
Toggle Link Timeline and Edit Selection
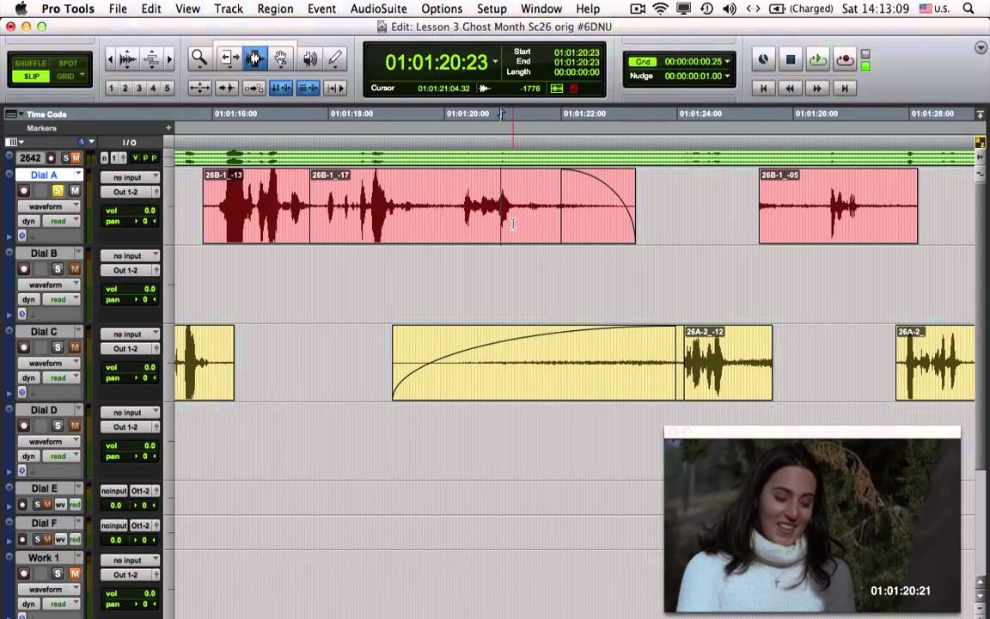281,89
